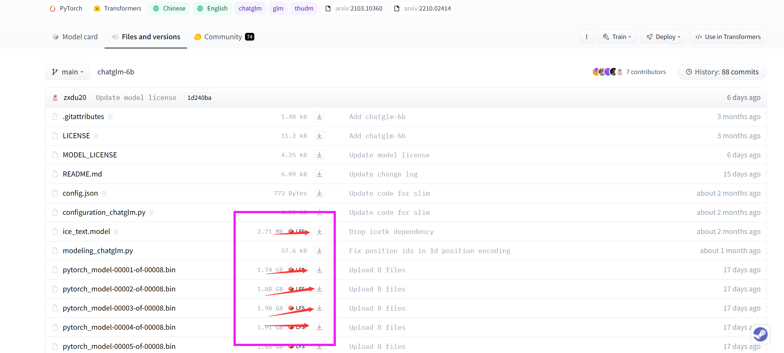Screen dimensions: 784x353
Task: Click 'Update change log' commit message
Action: coord(383,174)
